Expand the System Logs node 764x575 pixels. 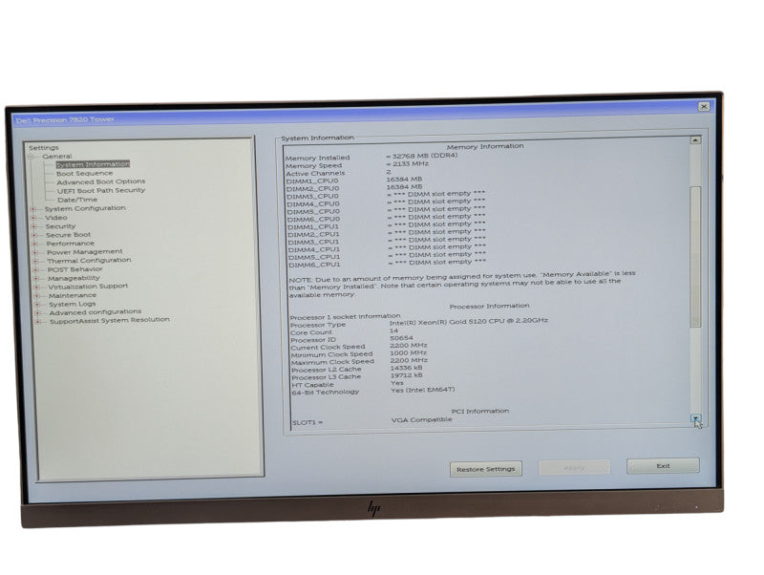(37, 305)
